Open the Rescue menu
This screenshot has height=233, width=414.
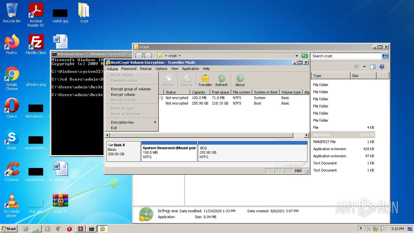point(146,69)
